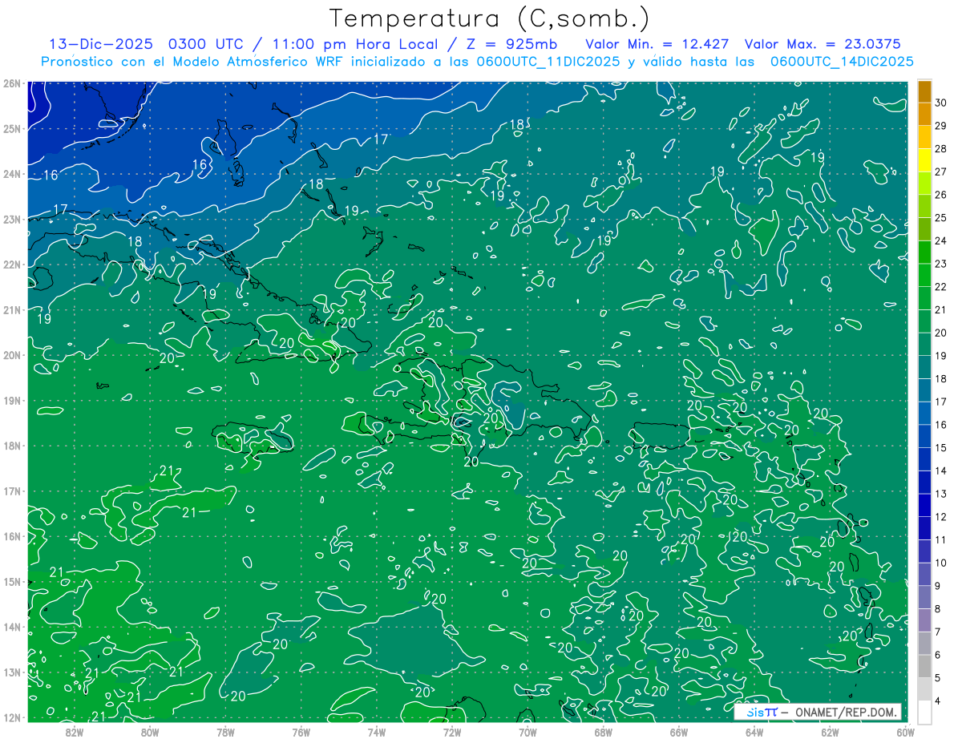Click the '80W' longitude label
The height and width of the screenshot is (743, 962).
pos(150,733)
